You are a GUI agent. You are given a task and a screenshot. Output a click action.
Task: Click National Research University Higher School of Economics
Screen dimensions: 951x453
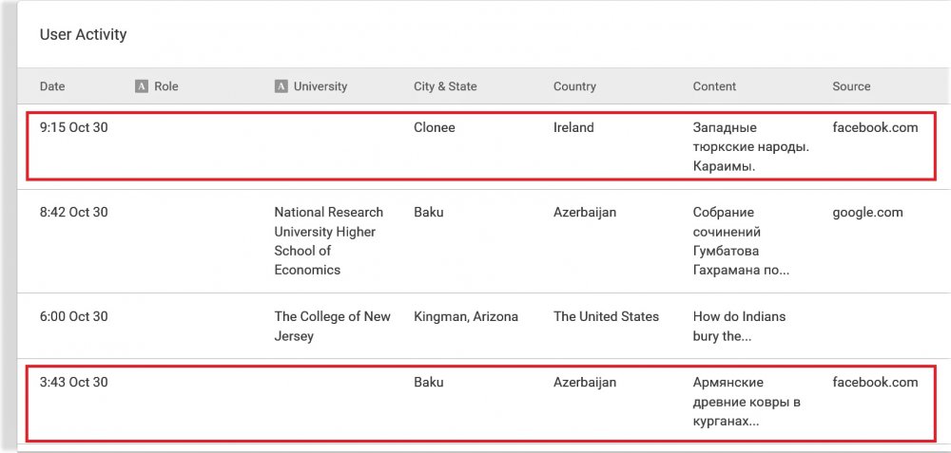[x=328, y=241]
